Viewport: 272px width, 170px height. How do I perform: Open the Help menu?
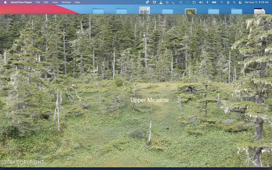pyautogui.click(x=77, y=2)
